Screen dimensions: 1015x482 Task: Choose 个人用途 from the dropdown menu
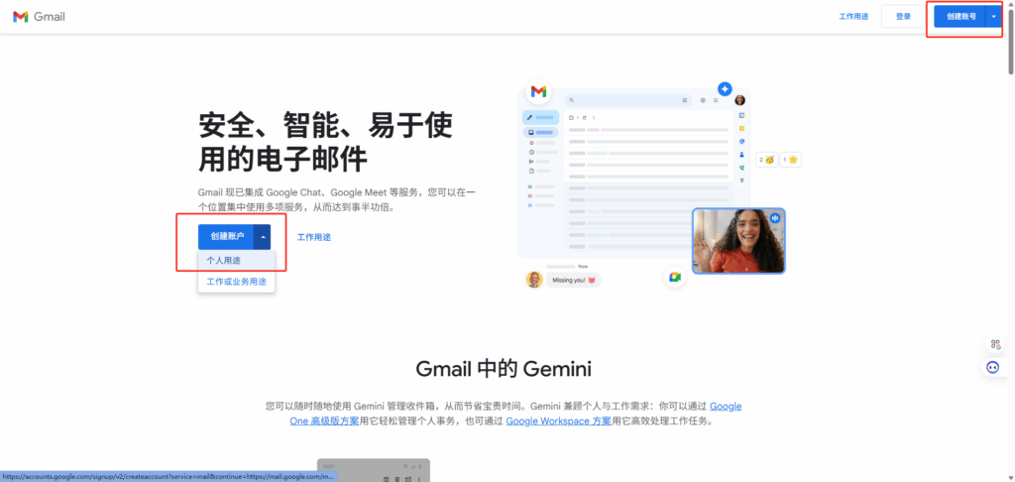236,261
